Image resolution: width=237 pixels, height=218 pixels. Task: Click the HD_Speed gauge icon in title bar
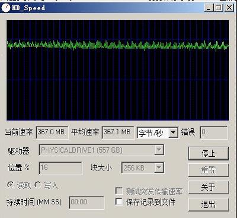pos(5,8)
